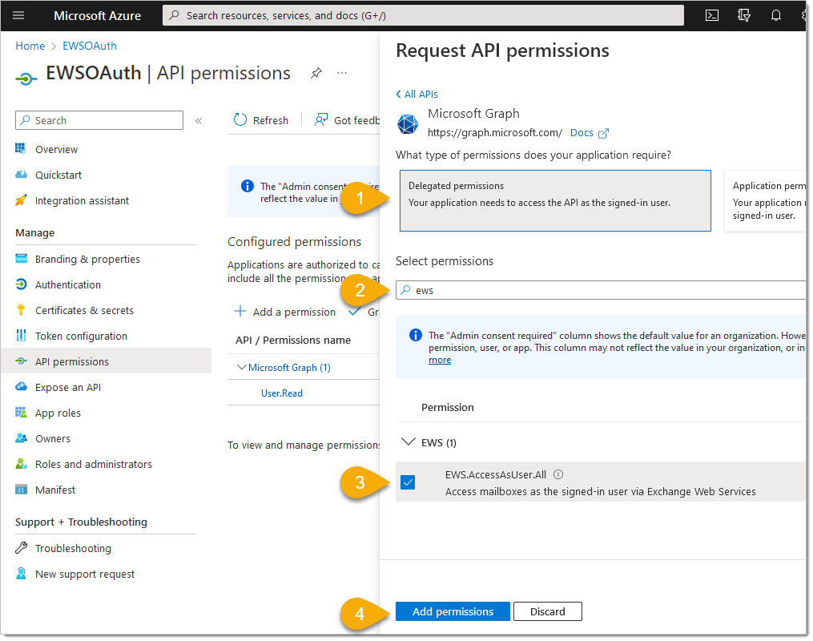Click the left menu Search box

click(x=99, y=121)
